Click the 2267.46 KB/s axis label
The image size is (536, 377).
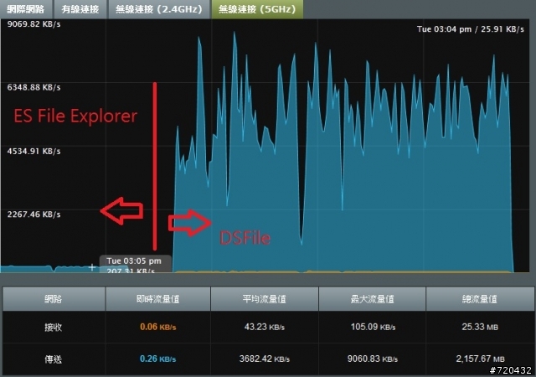(33, 214)
